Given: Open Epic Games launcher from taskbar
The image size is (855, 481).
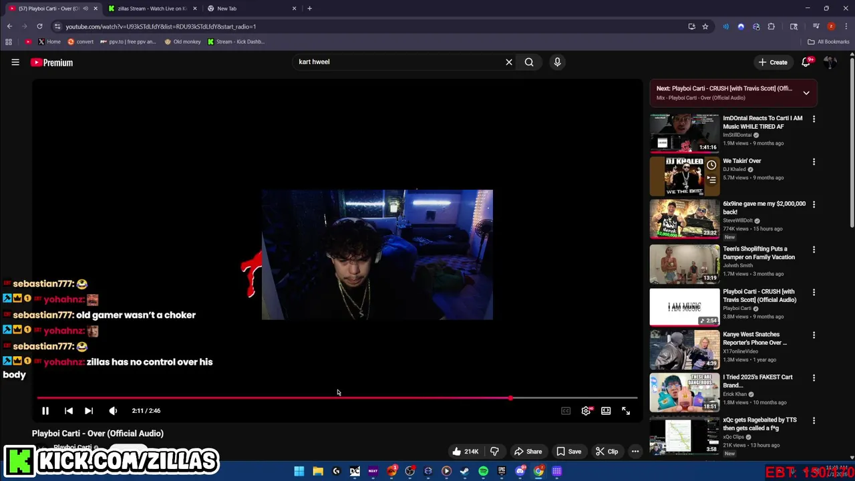Looking at the screenshot, I should [x=502, y=471].
